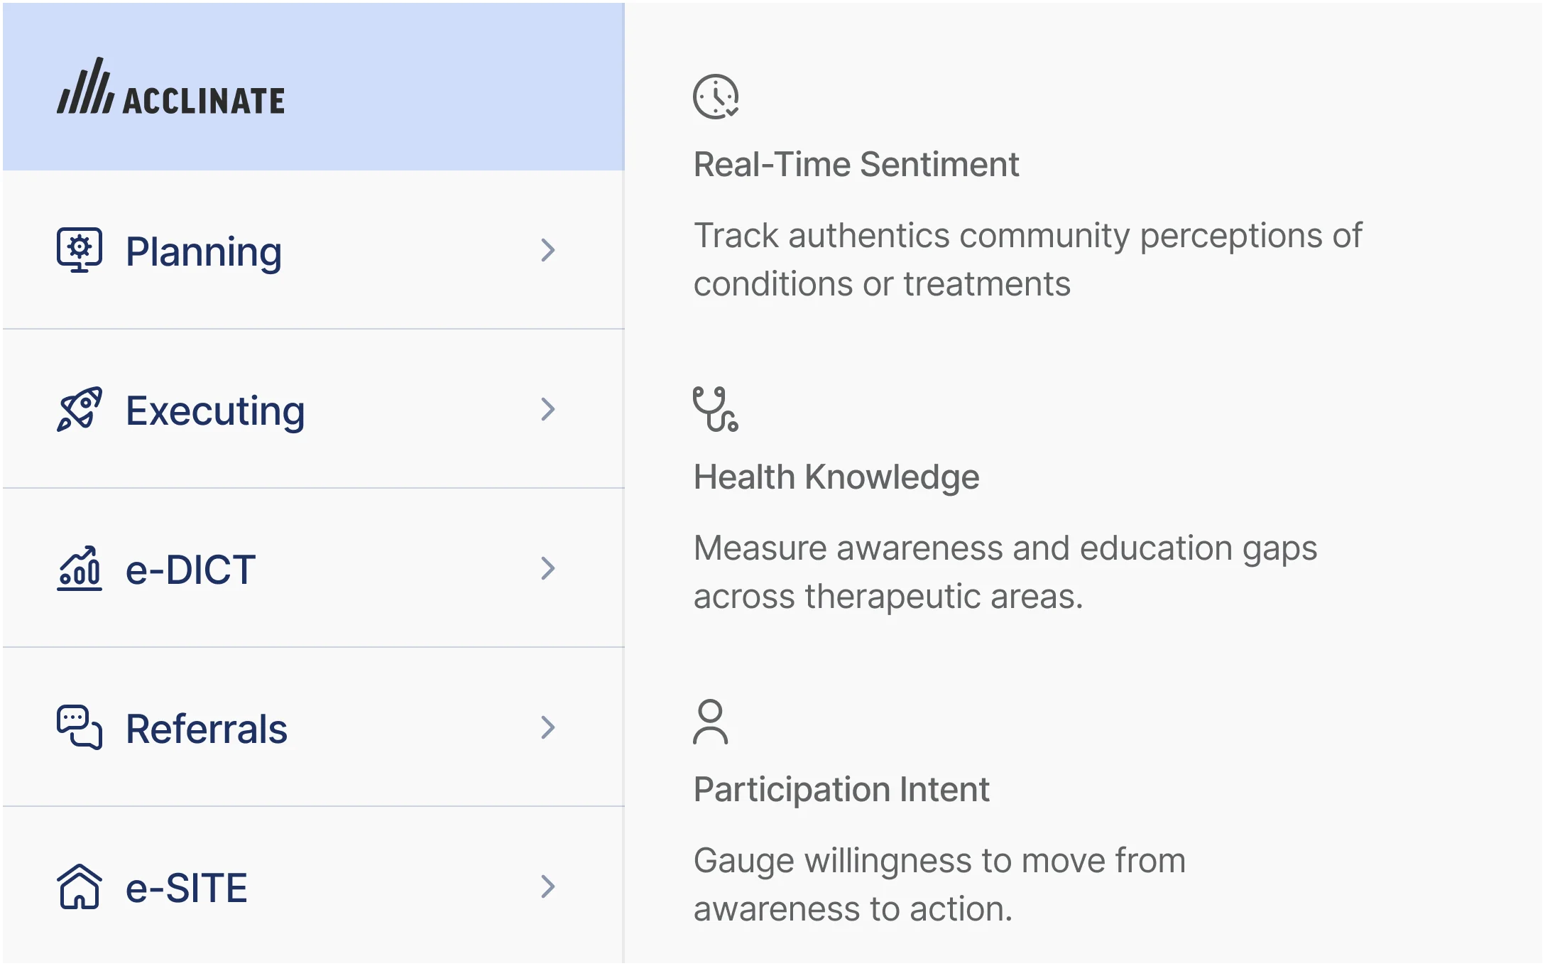The image size is (1545, 966).
Task: Expand the Planning chevron arrow
Action: click(547, 250)
